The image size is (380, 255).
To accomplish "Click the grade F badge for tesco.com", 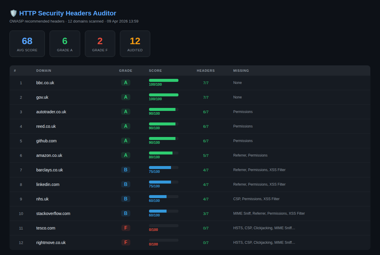I will (126, 228).
